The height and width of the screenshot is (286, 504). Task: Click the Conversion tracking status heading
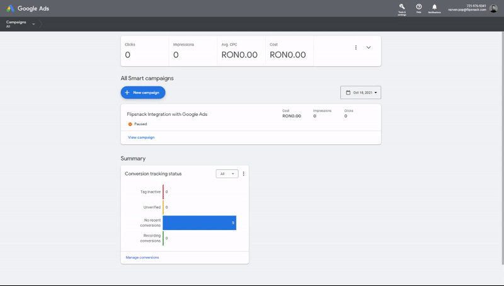coord(153,174)
